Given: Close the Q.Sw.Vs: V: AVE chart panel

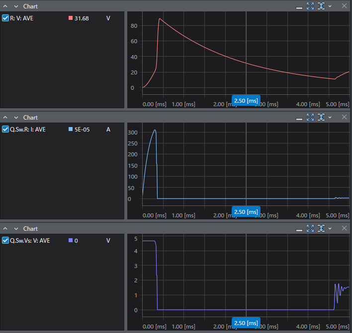Looking at the screenshot, I should coord(344,228).
